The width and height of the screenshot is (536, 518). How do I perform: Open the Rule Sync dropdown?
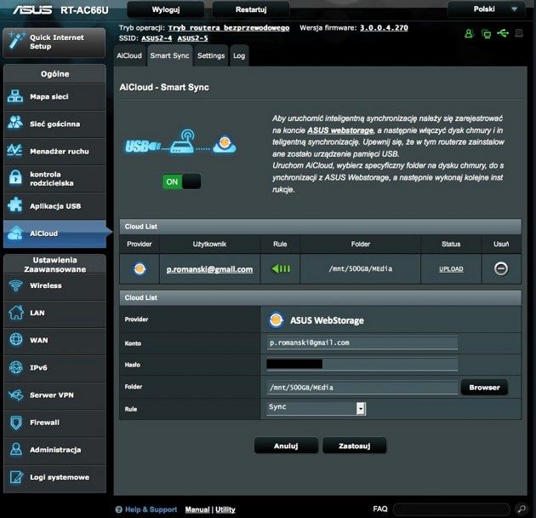(316, 408)
